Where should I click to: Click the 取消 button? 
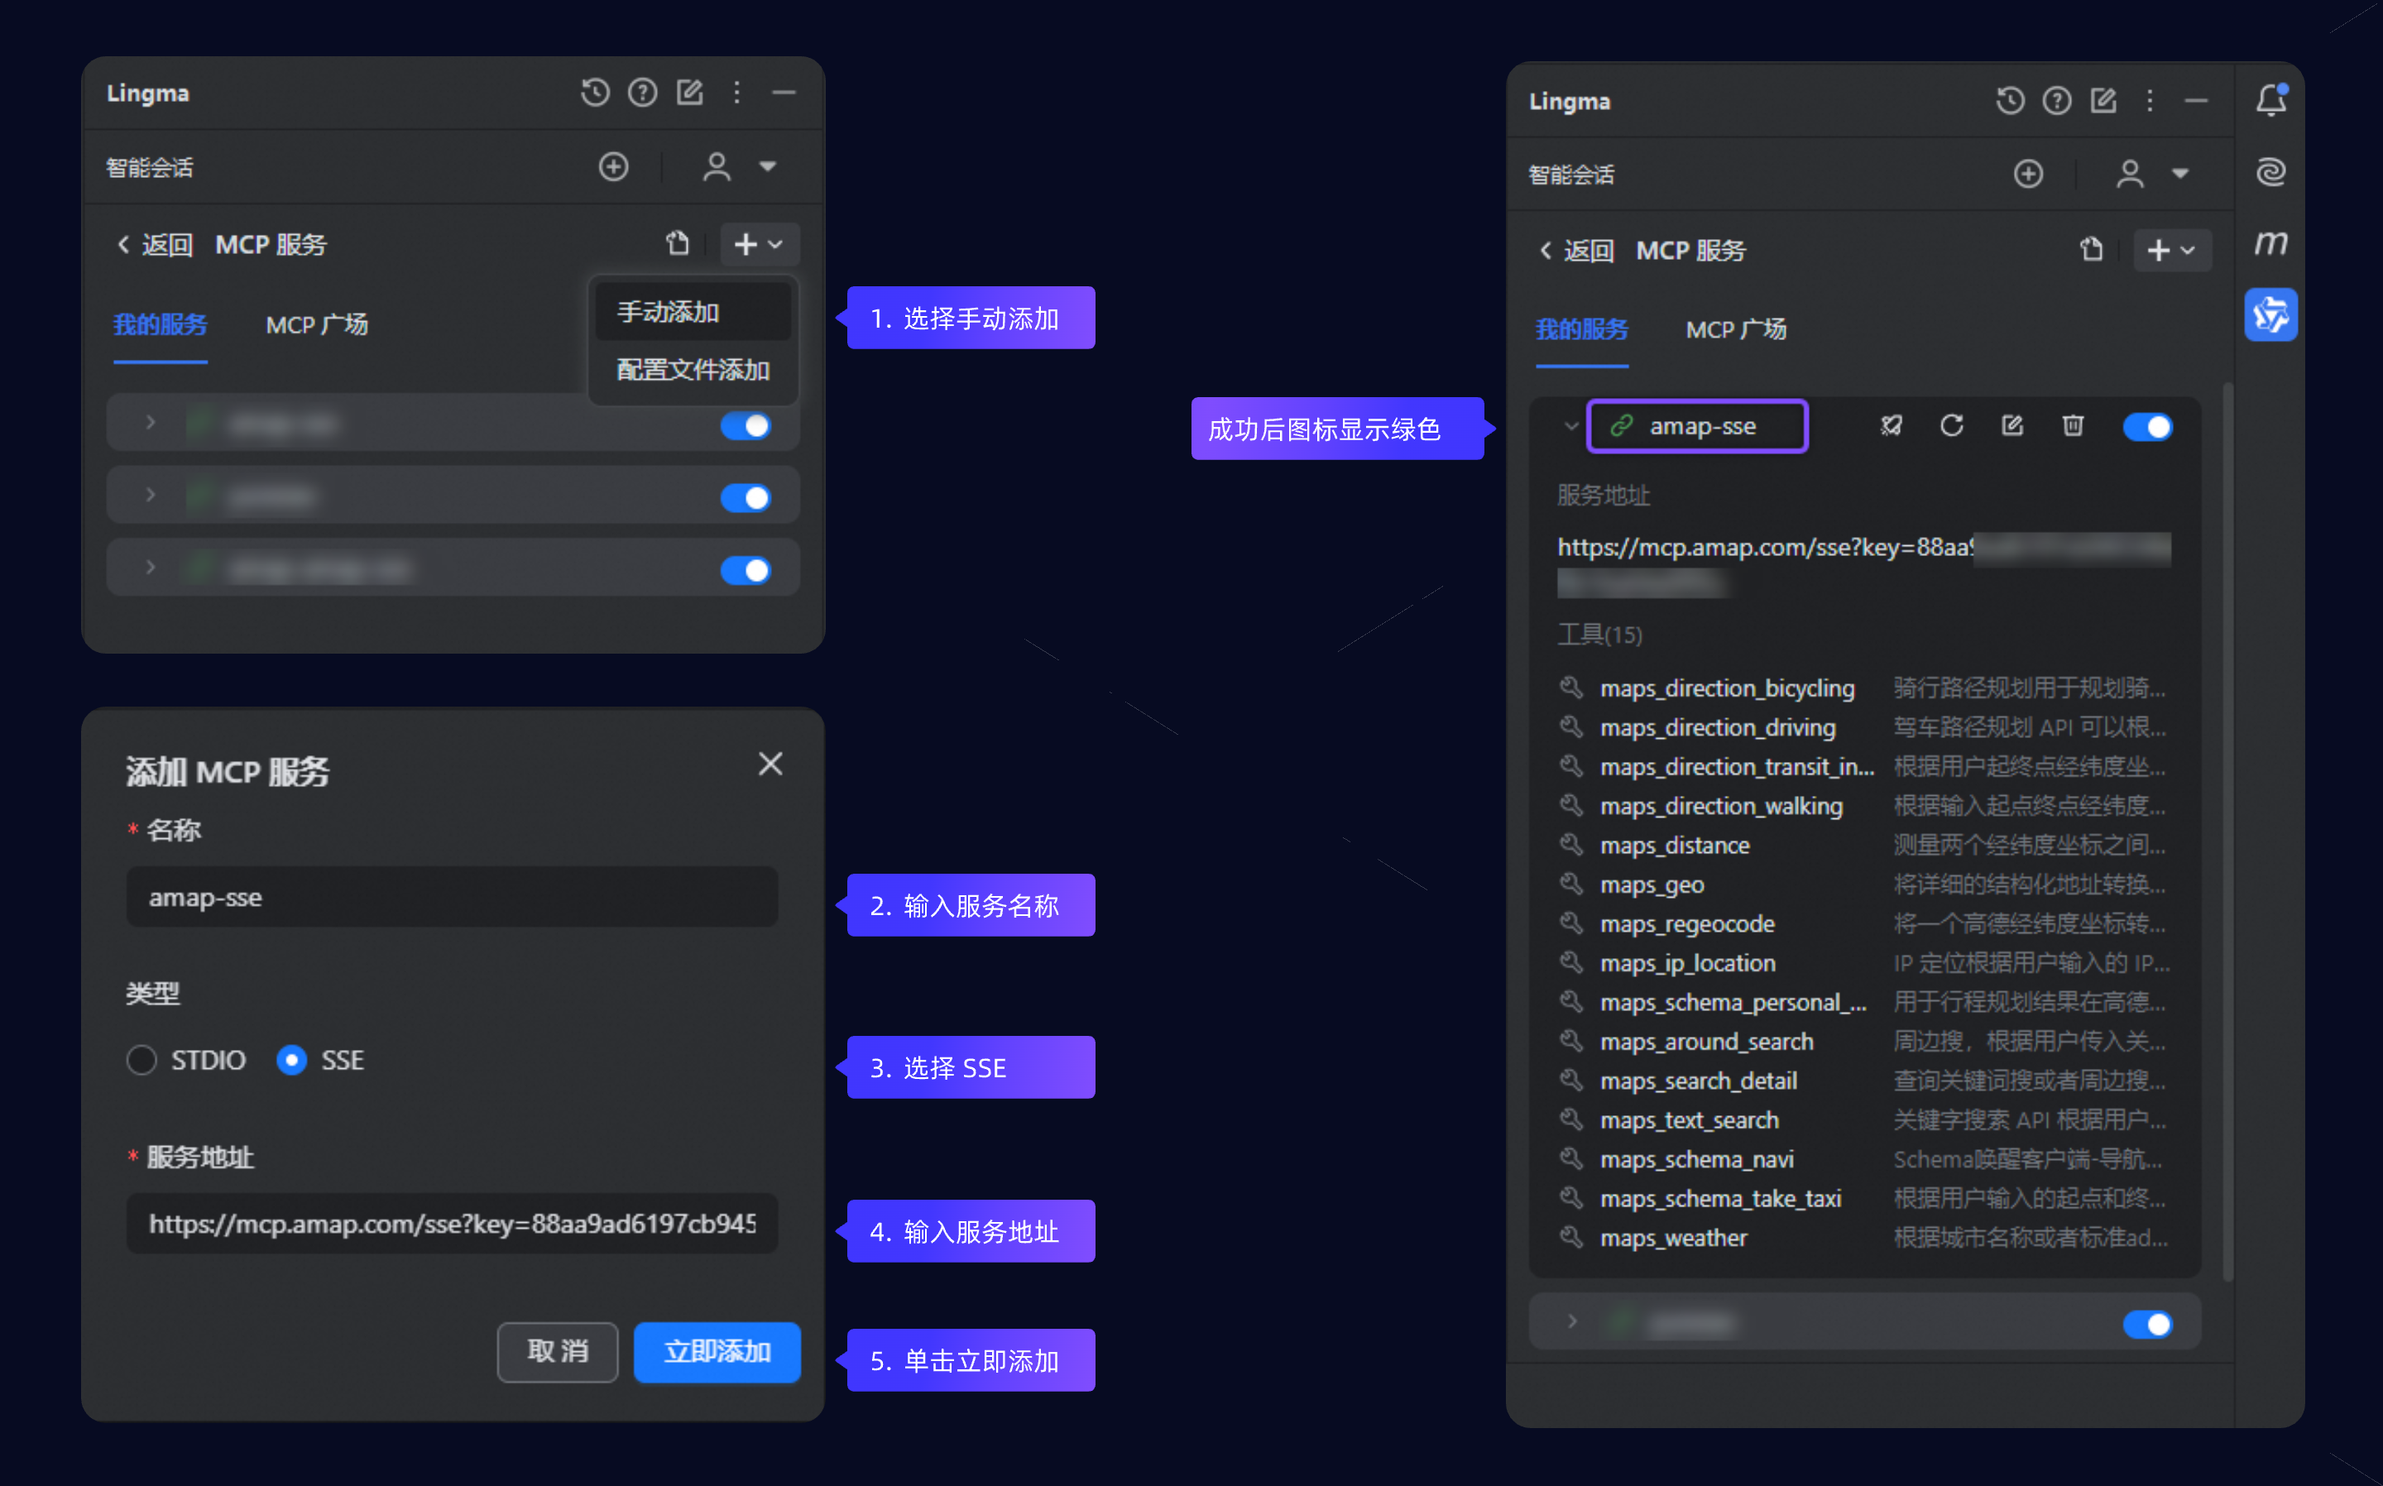557,1351
